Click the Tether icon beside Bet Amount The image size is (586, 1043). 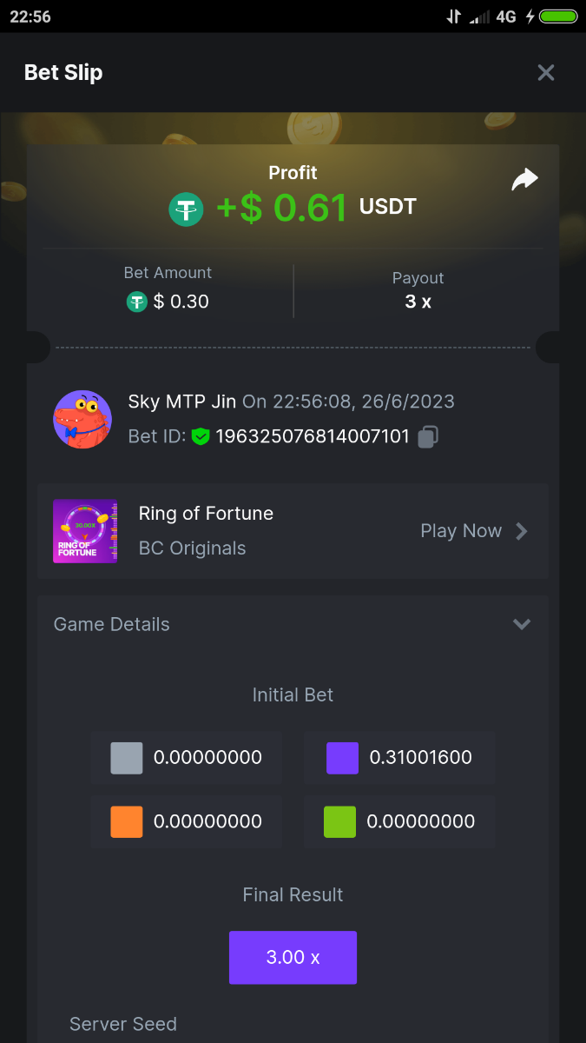click(137, 302)
